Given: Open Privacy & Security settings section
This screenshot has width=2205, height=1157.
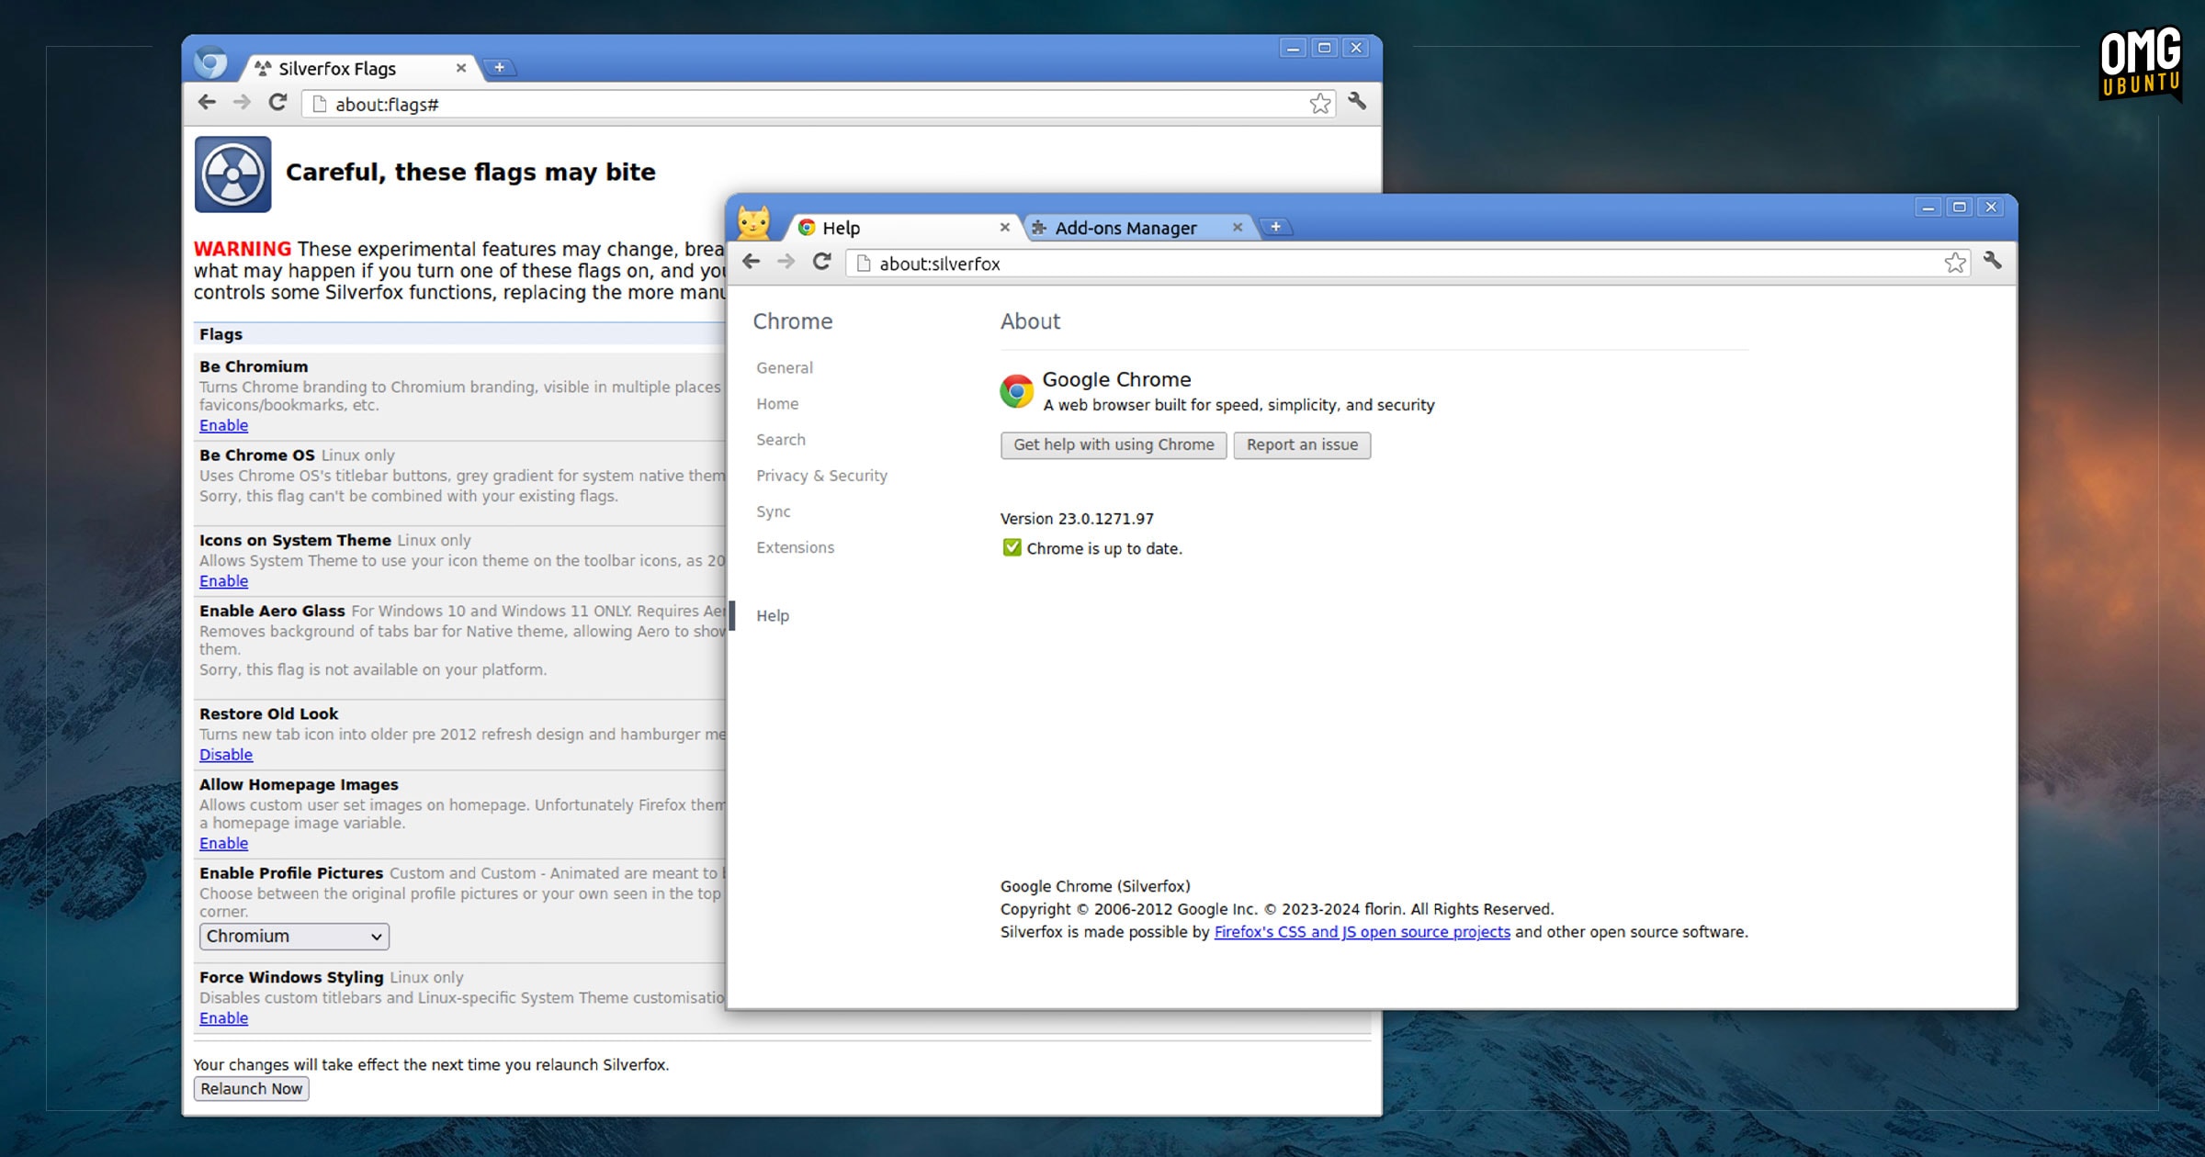Looking at the screenshot, I should pyautogui.click(x=821, y=476).
